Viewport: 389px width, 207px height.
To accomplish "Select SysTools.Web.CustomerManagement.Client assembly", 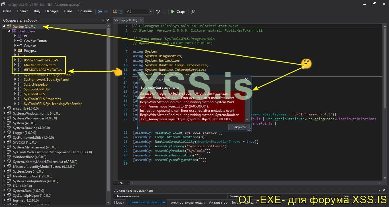I will tap(52, 152).
